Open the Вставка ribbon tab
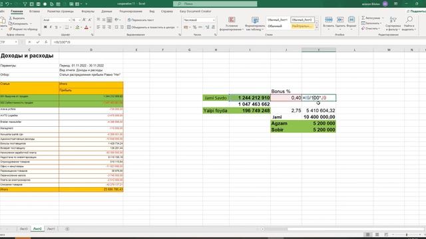Screen dimensions: 426x239 coord(35,11)
